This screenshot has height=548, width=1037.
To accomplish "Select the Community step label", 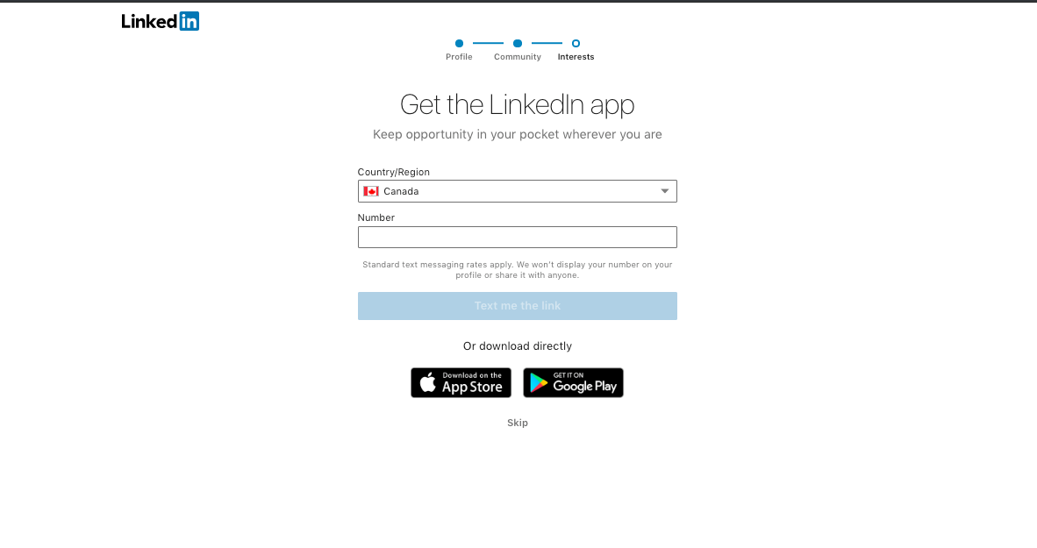I will click(x=517, y=57).
